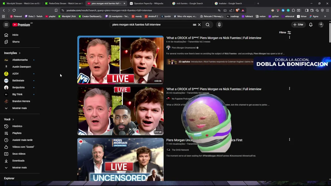Open YouTube notifications bell

pos(311,25)
